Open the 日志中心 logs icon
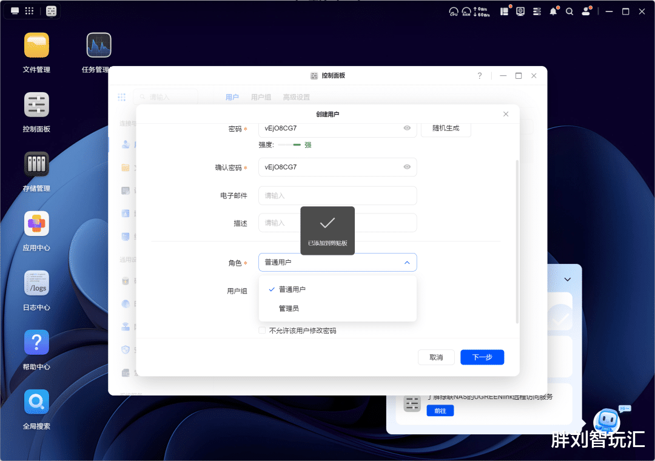 (36, 283)
